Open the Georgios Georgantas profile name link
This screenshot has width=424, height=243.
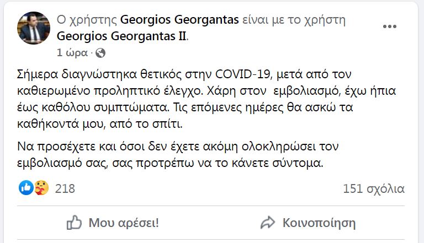click(x=179, y=20)
